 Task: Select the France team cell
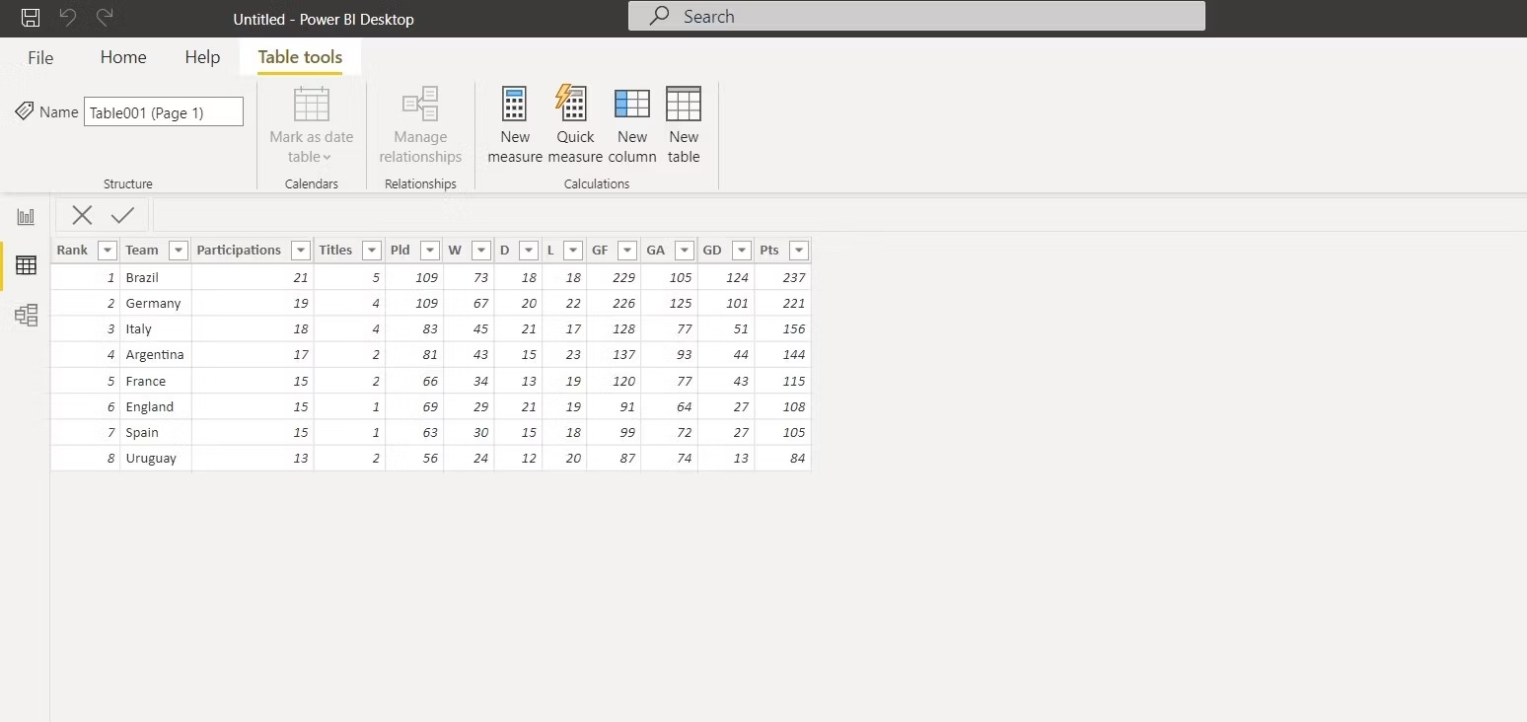(156, 381)
